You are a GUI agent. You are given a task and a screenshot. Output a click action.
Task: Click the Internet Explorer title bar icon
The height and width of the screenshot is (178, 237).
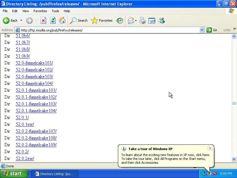3,4
